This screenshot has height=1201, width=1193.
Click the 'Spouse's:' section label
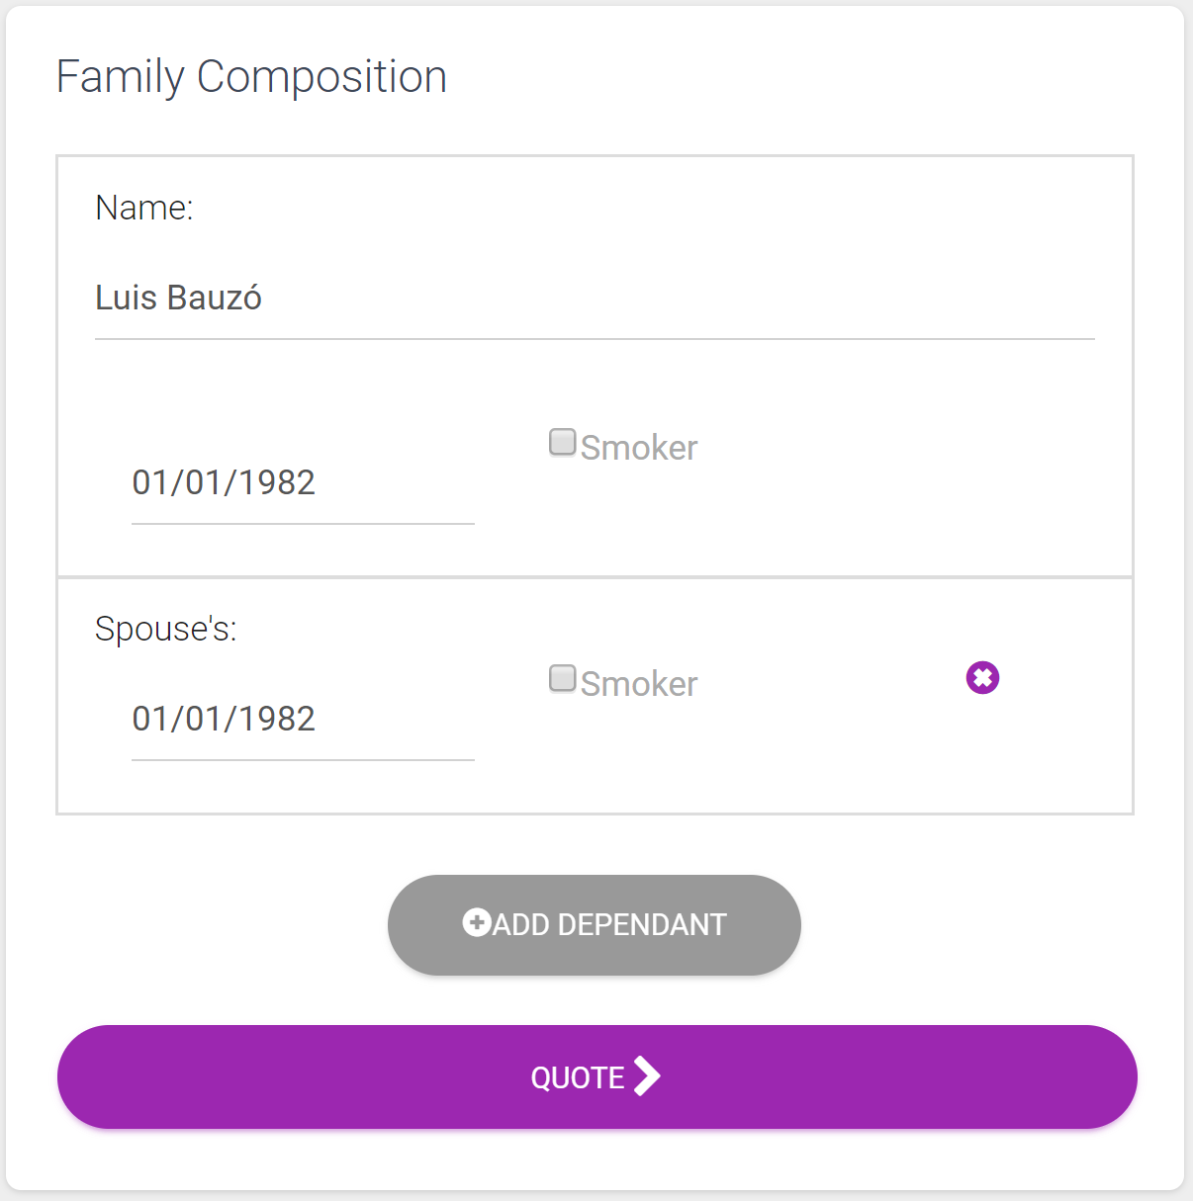pos(166,629)
